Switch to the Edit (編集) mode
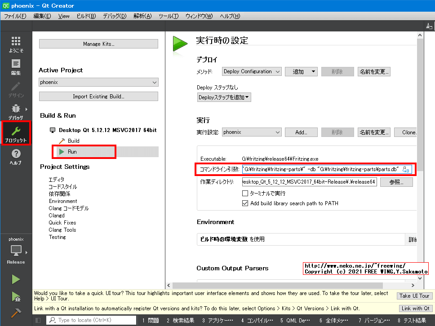Viewport: 435px width, 326px height. click(x=16, y=67)
